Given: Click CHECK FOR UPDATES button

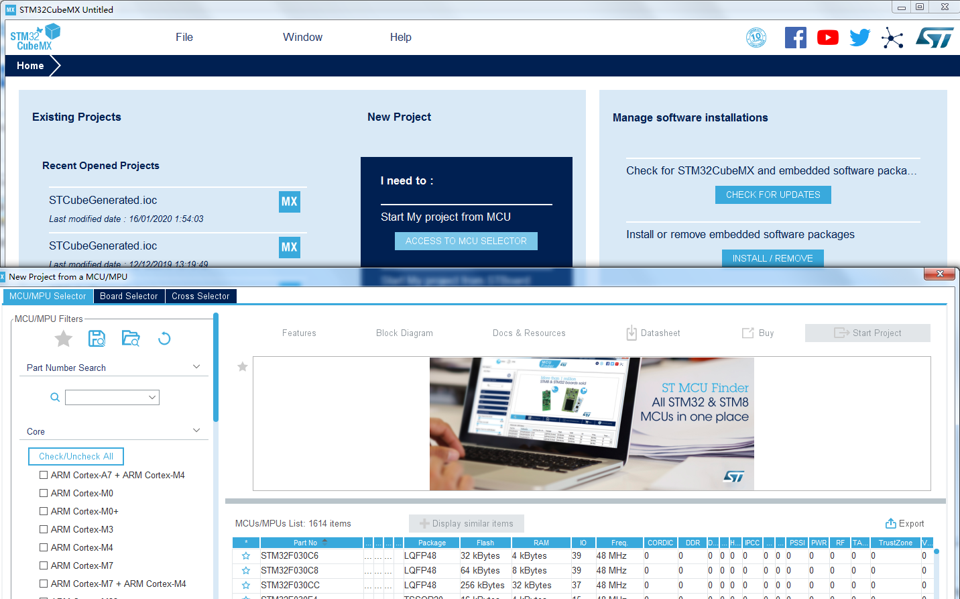Looking at the screenshot, I should (773, 195).
